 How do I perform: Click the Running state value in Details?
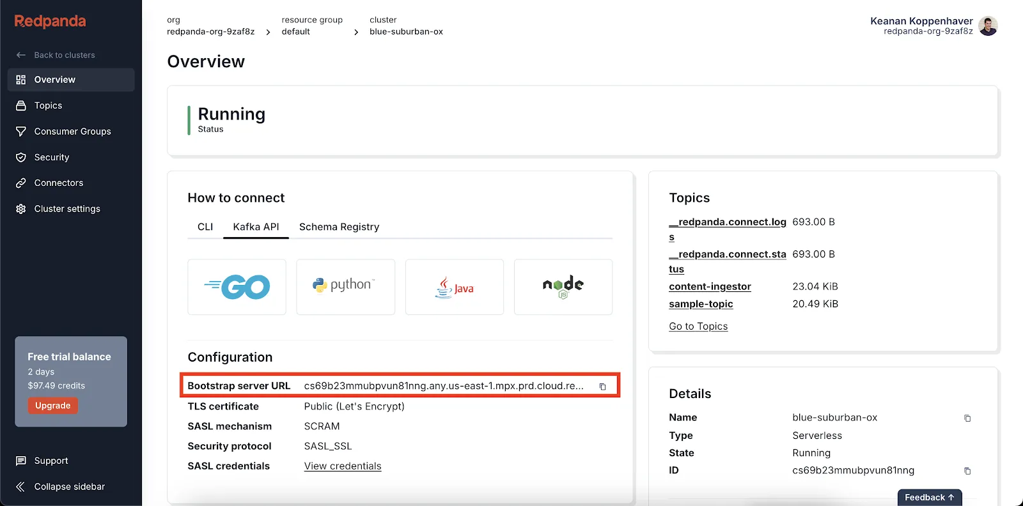click(x=811, y=453)
